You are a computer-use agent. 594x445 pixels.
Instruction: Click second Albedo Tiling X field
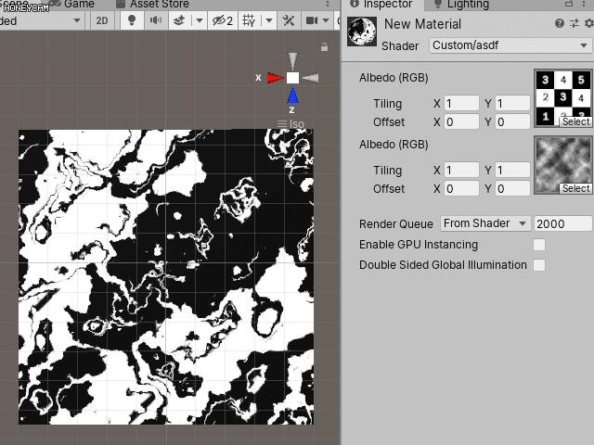pos(461,170)
